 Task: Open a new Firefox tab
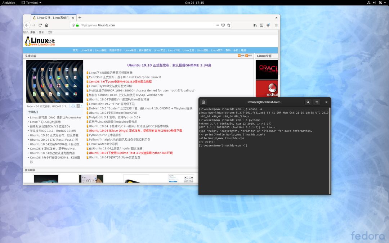point(80,18)
